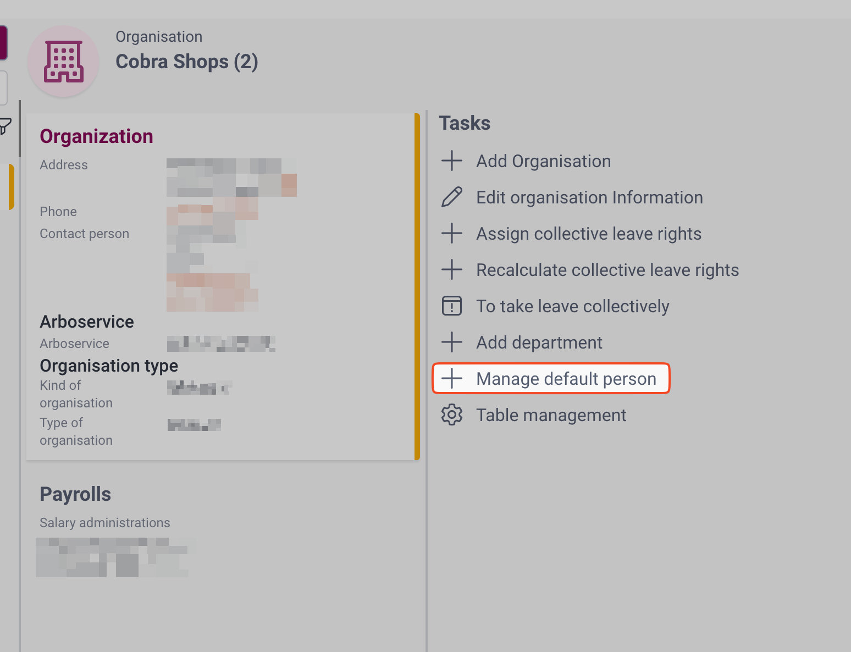This screenshot has height=652, width=851.
Task: Click the plus icon beside Add department
Action: click(452, 342)
